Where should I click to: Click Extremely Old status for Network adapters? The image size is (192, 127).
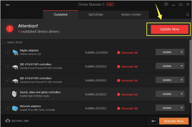pyautogui.click(x=127, y=109)
